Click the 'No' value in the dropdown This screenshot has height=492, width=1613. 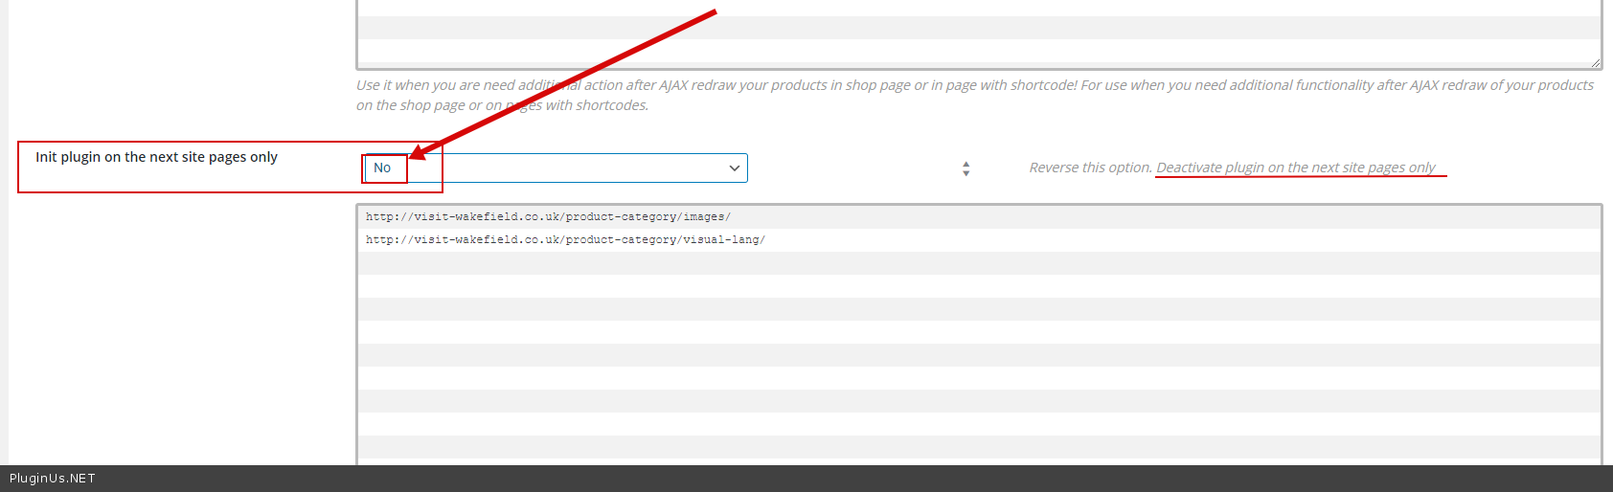[382, 168]
